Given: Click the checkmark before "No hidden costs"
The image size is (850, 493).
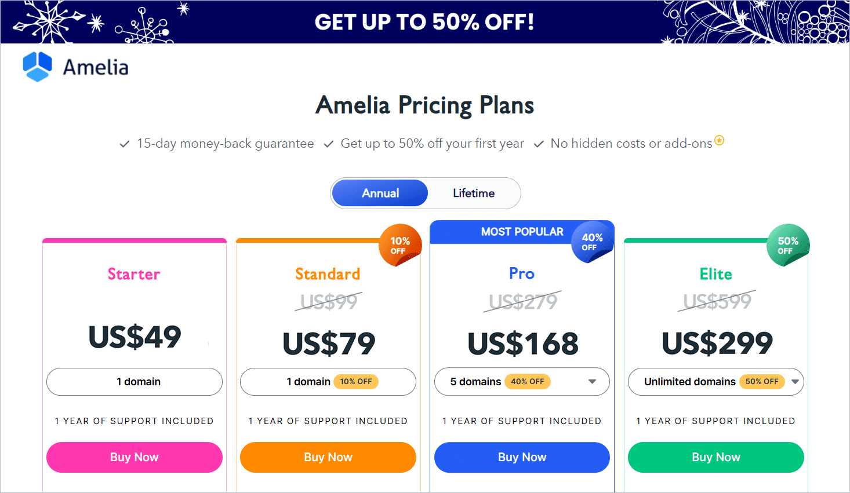Looking at the screenshot, I should click(539, 143).
